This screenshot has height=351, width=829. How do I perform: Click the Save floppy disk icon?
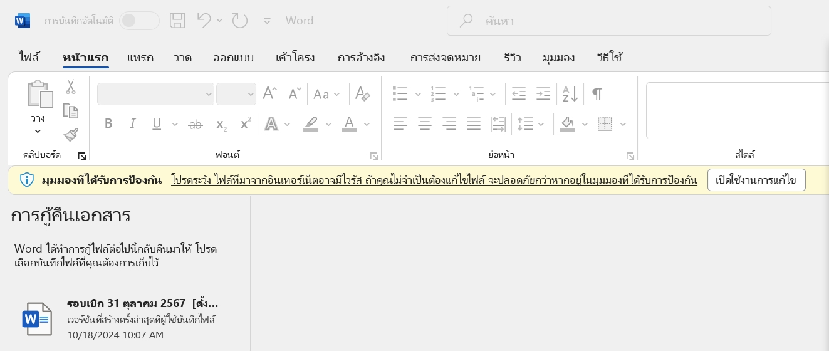(177, 21)
